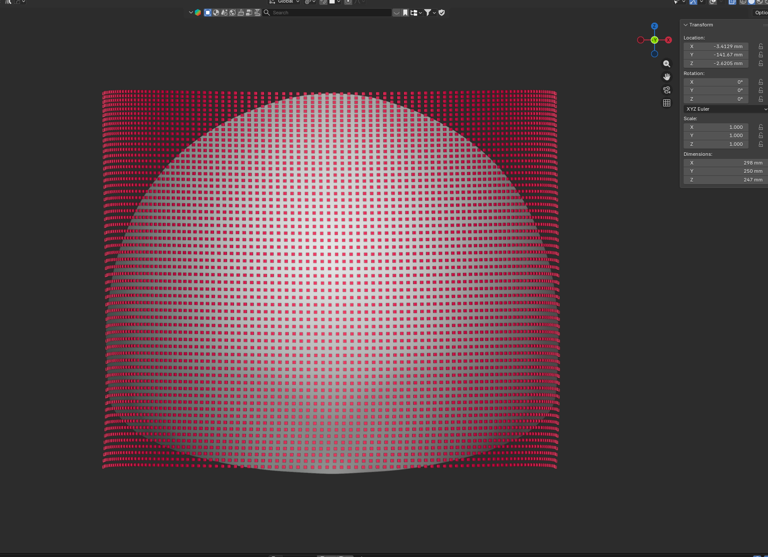
Task: Toggle lock on Scale Y
Action: [761, 135]
